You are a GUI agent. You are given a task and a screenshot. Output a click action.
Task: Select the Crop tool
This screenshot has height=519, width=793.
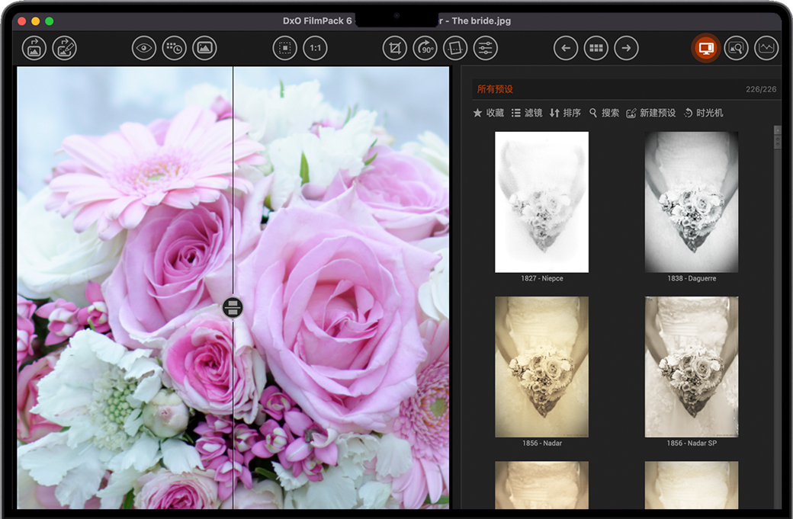pos(394,49)
